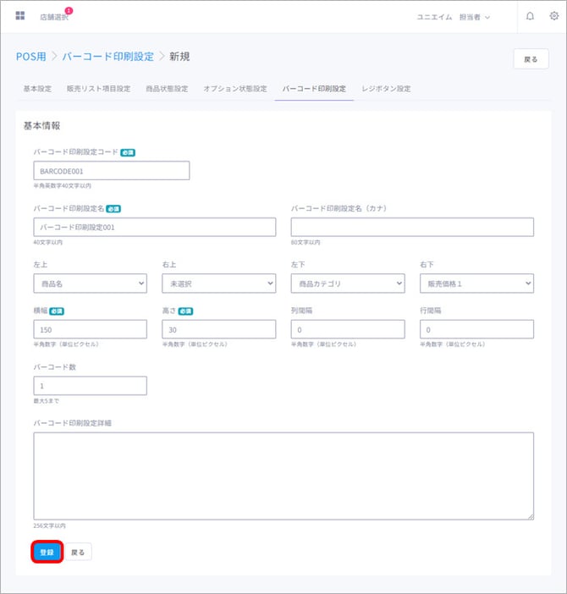567x594 pixels.
Task: Expand the 左下 商品カテゴリ dropdown
Action: pos(347,283)
